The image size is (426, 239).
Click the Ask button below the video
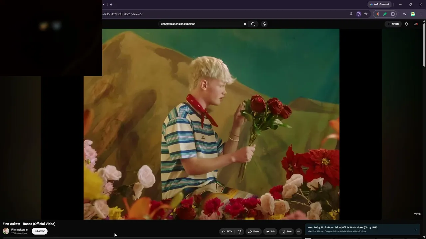tap(270, 232)
